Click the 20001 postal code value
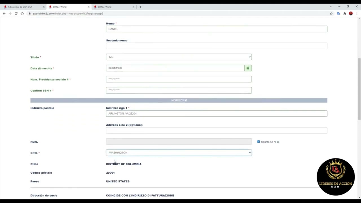Screen dimensions: 361x203 click(110, 173)
